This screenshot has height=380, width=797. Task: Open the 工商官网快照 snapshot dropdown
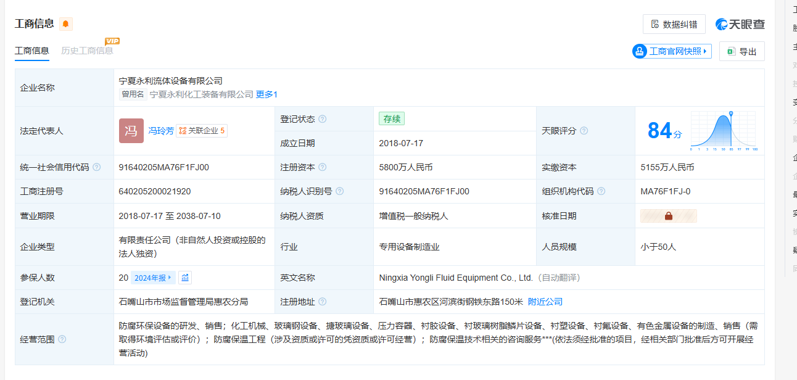tap(672, 51)
